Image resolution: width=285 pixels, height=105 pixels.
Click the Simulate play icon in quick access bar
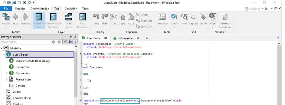(24, 2)
